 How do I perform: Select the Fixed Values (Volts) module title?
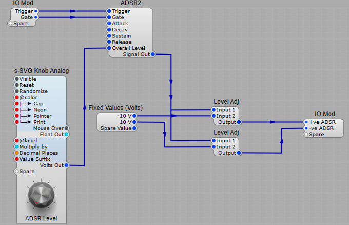(115, 108)
